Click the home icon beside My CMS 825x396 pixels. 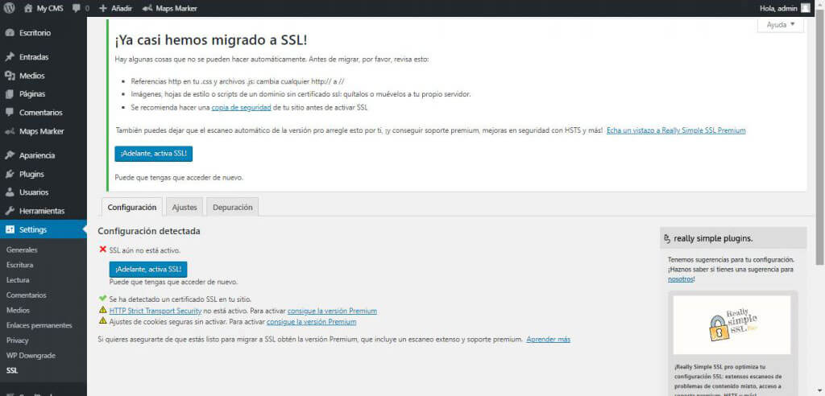[29, 8]
